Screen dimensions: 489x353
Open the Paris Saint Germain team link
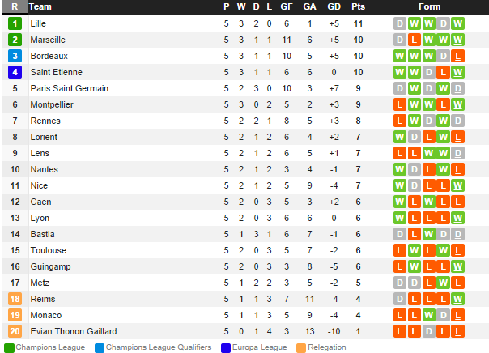[69, 88]
